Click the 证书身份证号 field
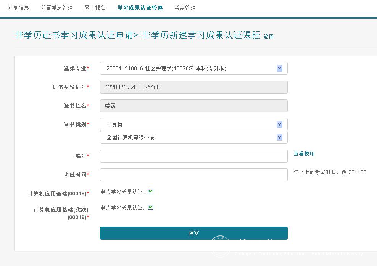This screenshot has height=266, width=377. pos(193,87)
